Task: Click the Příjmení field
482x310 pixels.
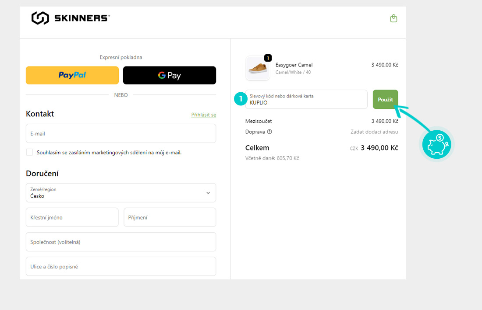Action: pos(170,217)
